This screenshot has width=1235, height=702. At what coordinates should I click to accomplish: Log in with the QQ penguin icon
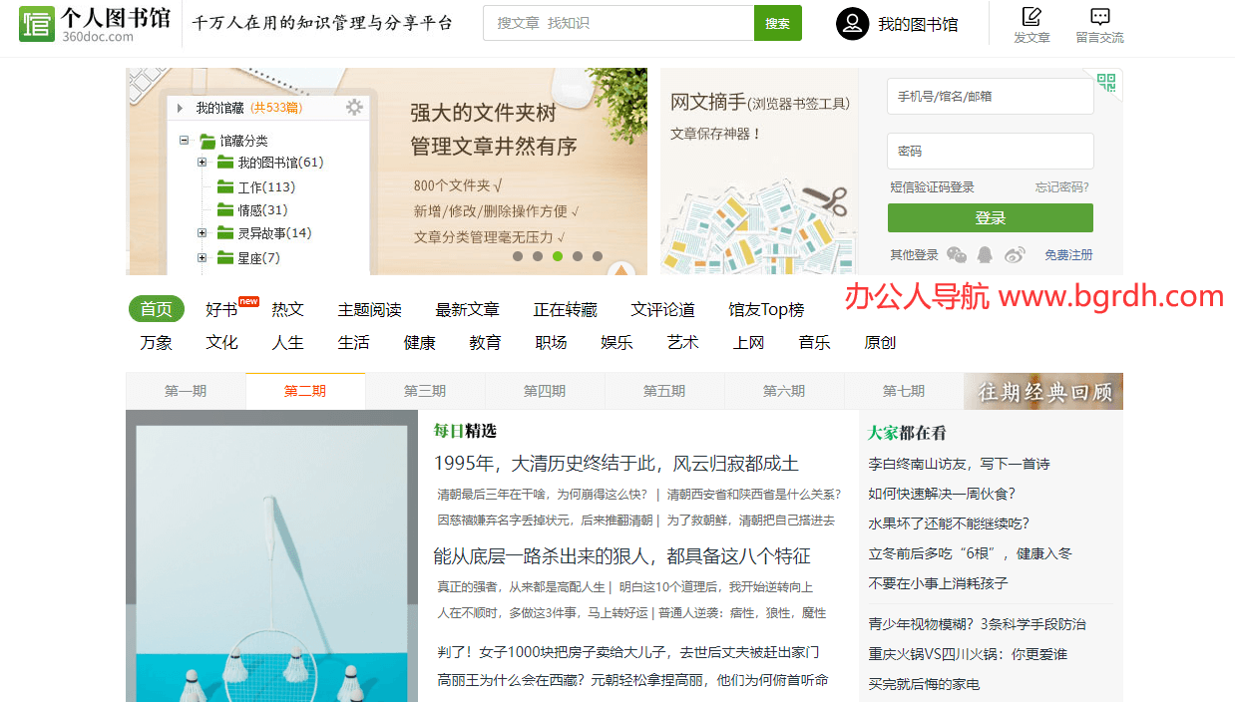(x=985, y=255)
